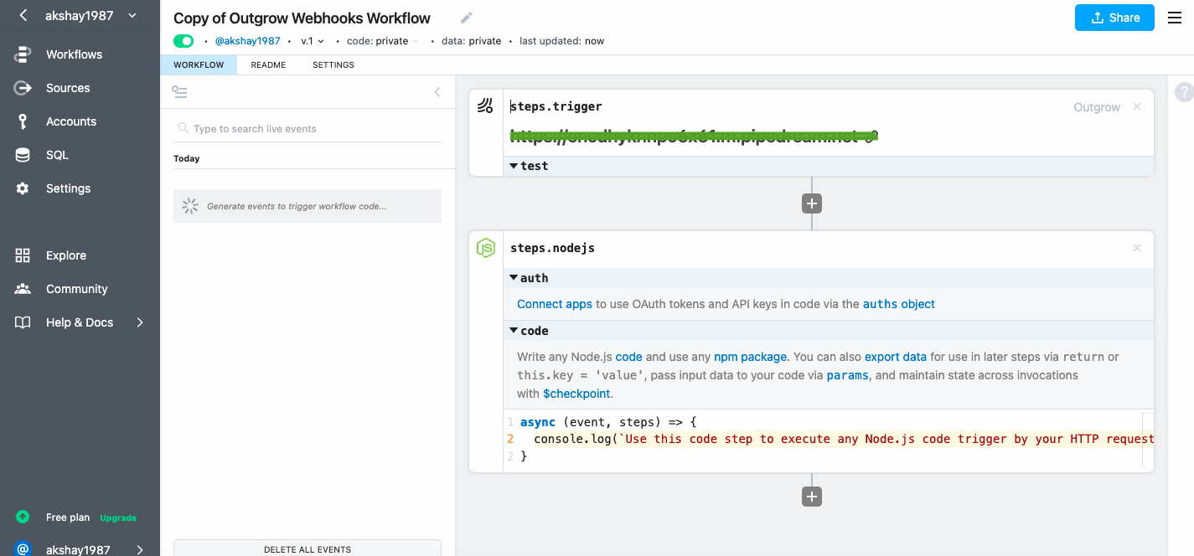Open the Community people icon
Viewport: 1194px width, 556px height.
23,289
